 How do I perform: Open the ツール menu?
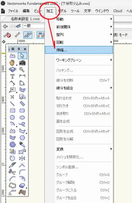coord(75,11)
